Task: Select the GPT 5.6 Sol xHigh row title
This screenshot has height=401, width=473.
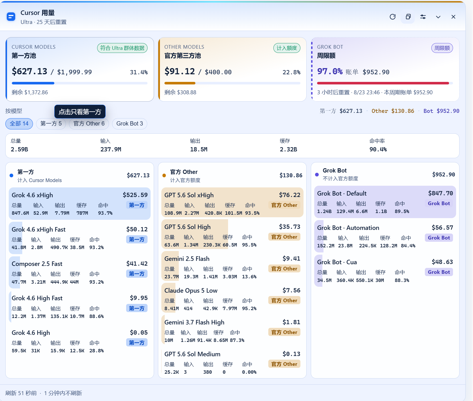Action: pyautogui.click(x=189, y=195)
